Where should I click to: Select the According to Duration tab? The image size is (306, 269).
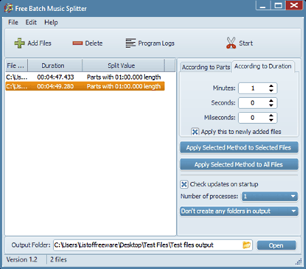(263, 67)
